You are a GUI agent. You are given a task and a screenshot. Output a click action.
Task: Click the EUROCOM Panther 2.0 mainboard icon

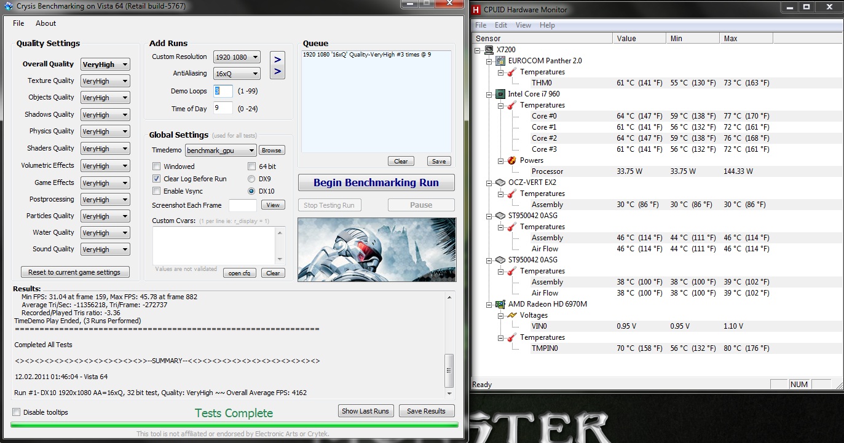501,61
